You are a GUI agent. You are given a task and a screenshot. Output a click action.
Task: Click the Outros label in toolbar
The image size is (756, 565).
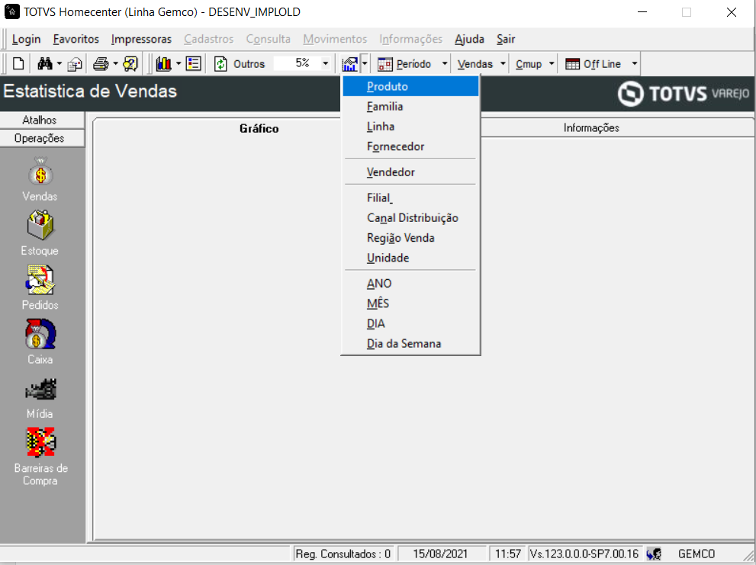[249, 64]
